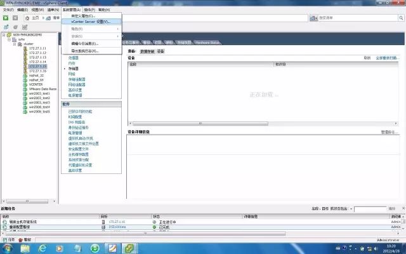406x254 pixels.
Task: Choose 编辑今日消息(E) menu entry
Action: (91, 44)
